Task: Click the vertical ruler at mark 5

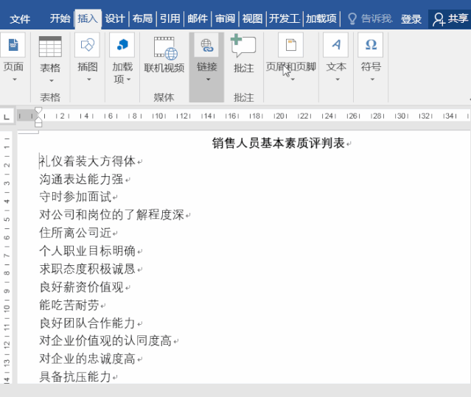Action: (7, 219)
